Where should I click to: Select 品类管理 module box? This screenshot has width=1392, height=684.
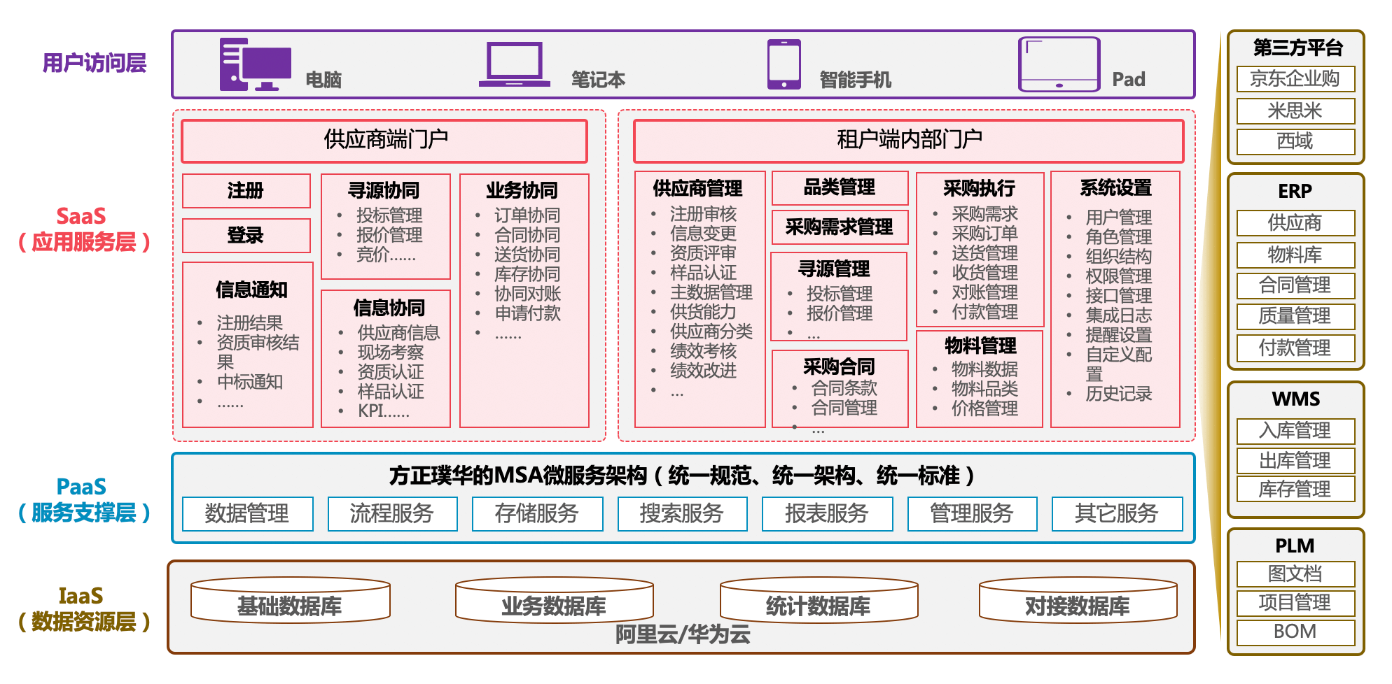coord(840,188)
